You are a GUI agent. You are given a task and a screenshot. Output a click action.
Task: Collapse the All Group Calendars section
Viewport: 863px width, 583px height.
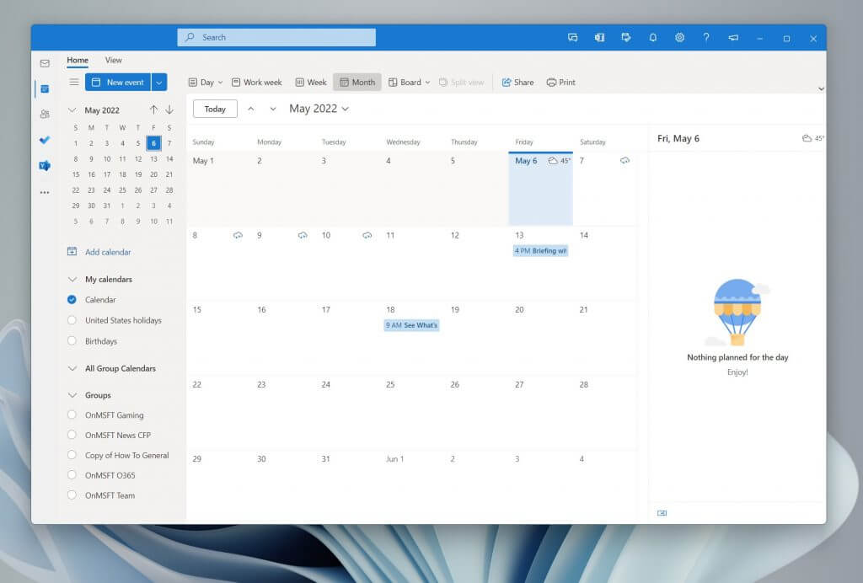pyautogui.click(x=72, y=368)
